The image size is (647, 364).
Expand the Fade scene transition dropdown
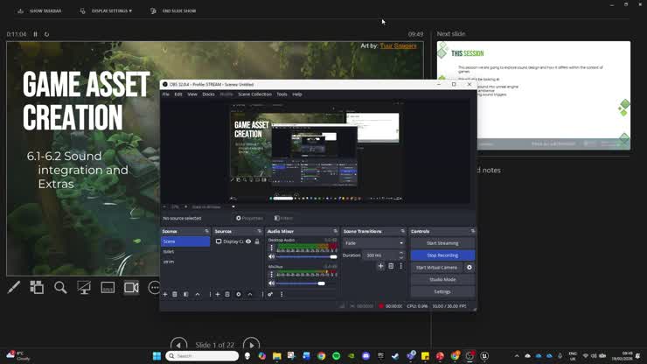374,243
